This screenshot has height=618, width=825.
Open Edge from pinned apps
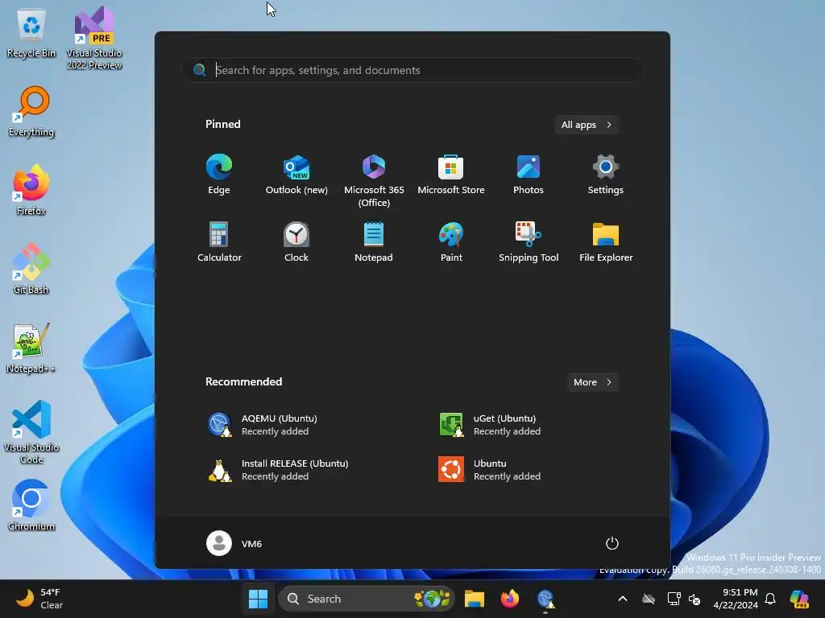point(219,175)
